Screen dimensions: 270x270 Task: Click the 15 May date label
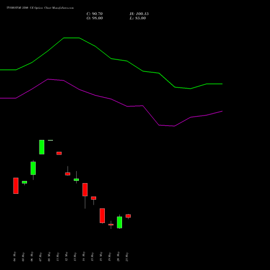(92, 256)
